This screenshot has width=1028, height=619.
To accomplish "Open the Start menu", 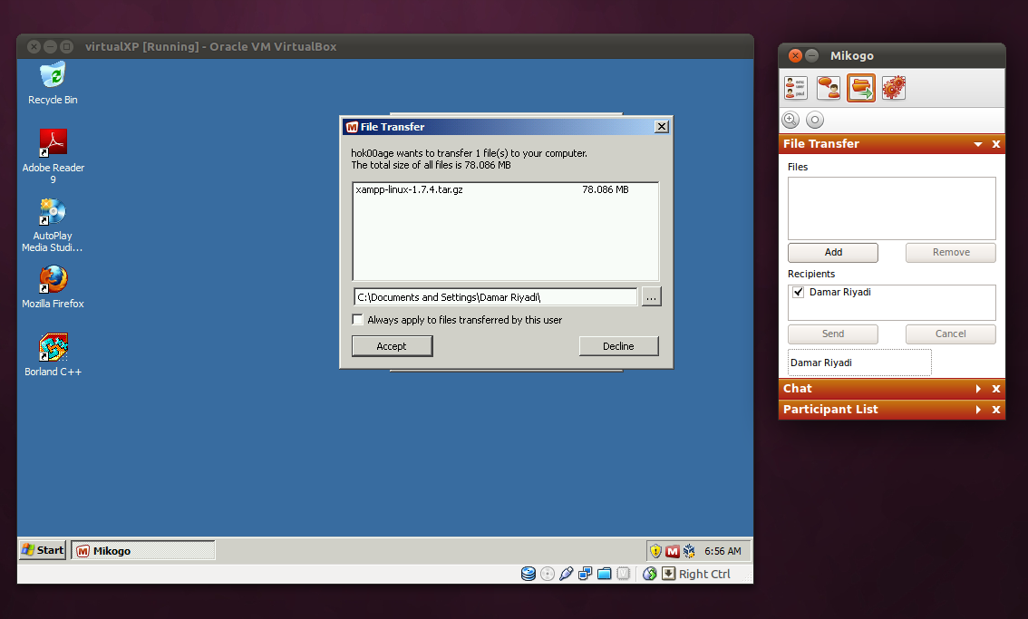I will click(41, 549).
